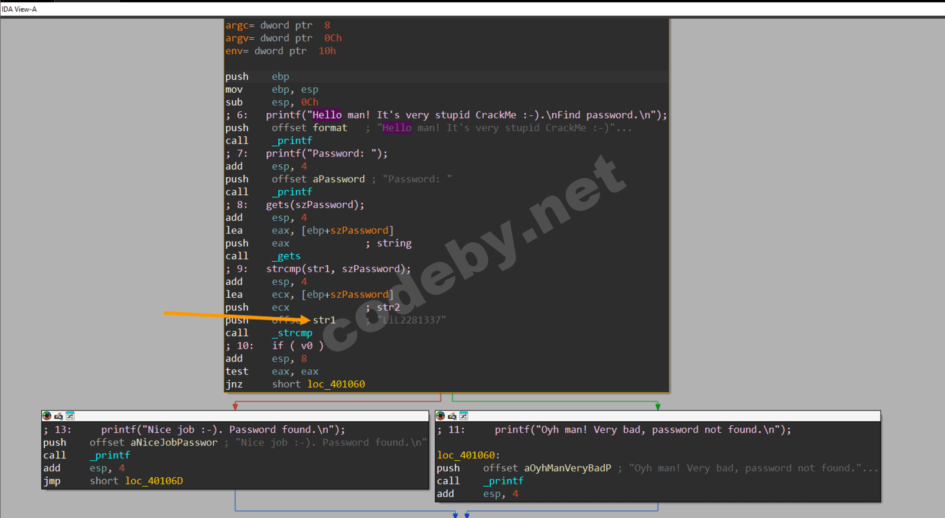The width and height of the screenshot is (945, 518).
Task: Click the color icon of the Nice job node
Action: [47, 416]
